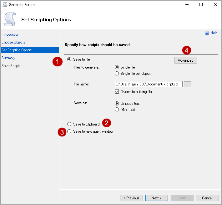Image resolution: width=222 pixels, height=205 pixels.
Task: Jump to the Summary step
Action: [x=8, y=58]
